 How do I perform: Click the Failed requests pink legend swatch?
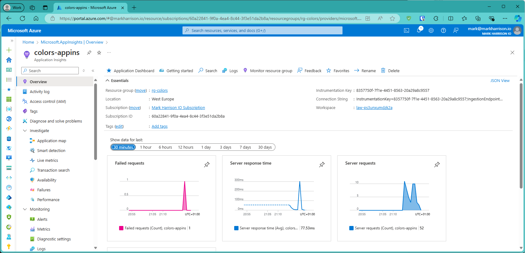(121, 228)
